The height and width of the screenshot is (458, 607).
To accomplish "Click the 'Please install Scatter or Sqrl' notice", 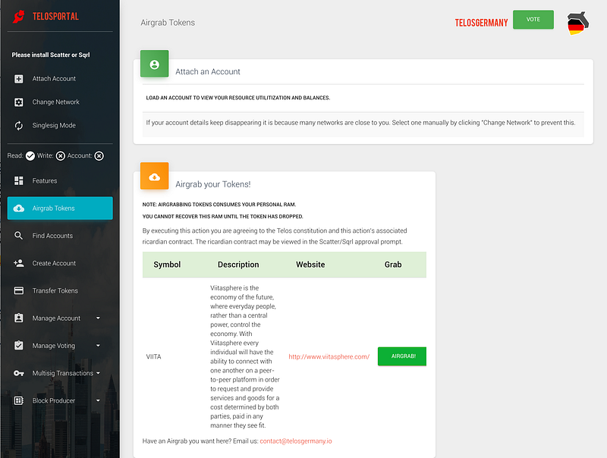I will (51, 55).
